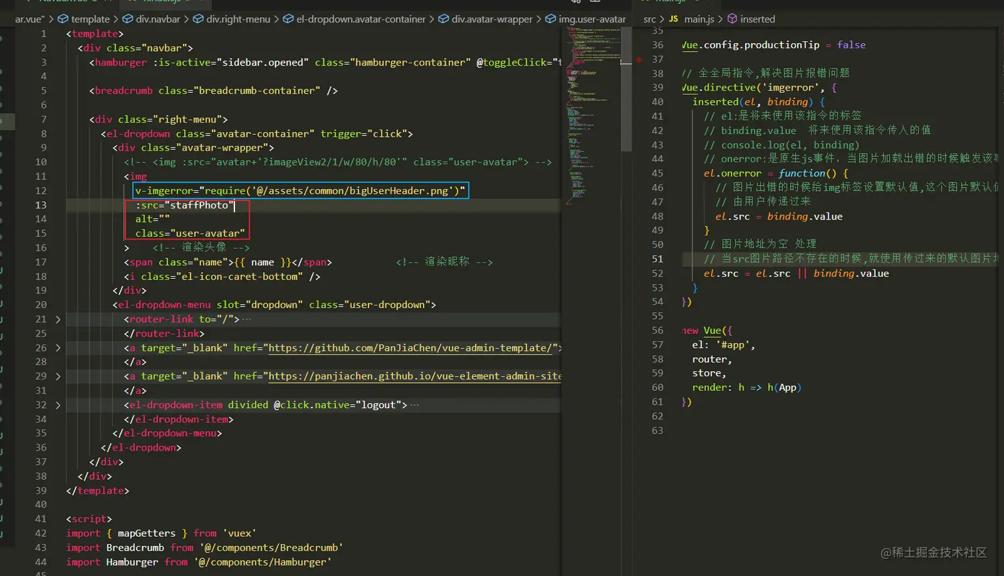Select line 51 number in main.js

pos(657,259)
